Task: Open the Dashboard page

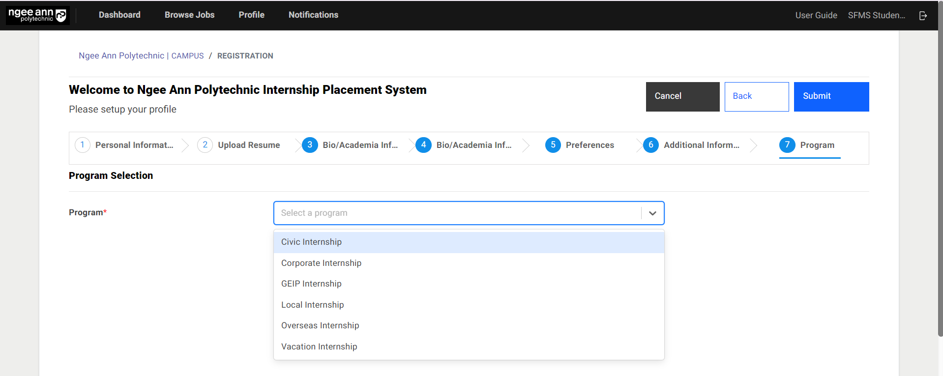Action: click(x=119, y=15)
